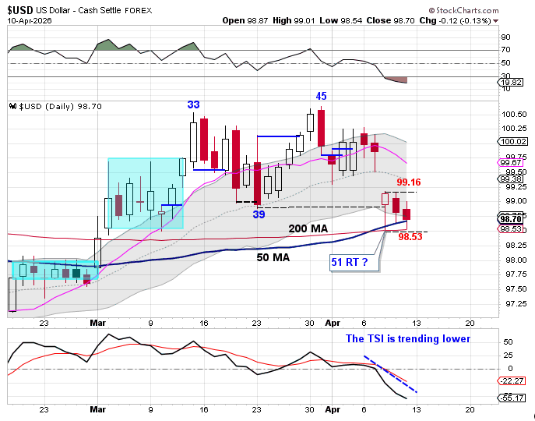Click the red 98.53 price annotation
535x421 pixels.
coord(410,236)
